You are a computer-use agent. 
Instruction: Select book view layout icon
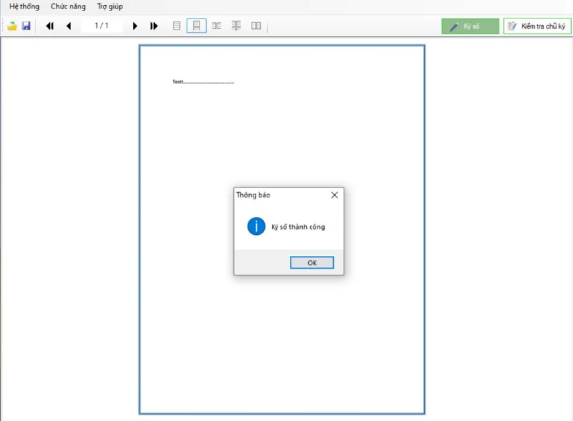tap(256, 26)
